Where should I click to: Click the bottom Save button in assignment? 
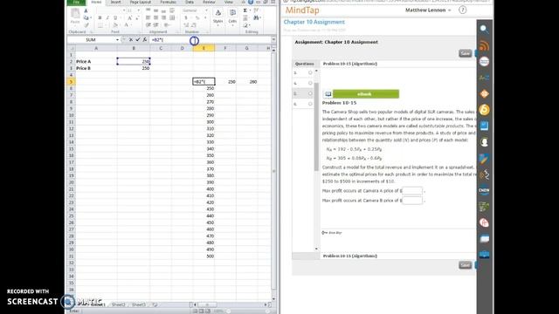click(x=466, y=265)
